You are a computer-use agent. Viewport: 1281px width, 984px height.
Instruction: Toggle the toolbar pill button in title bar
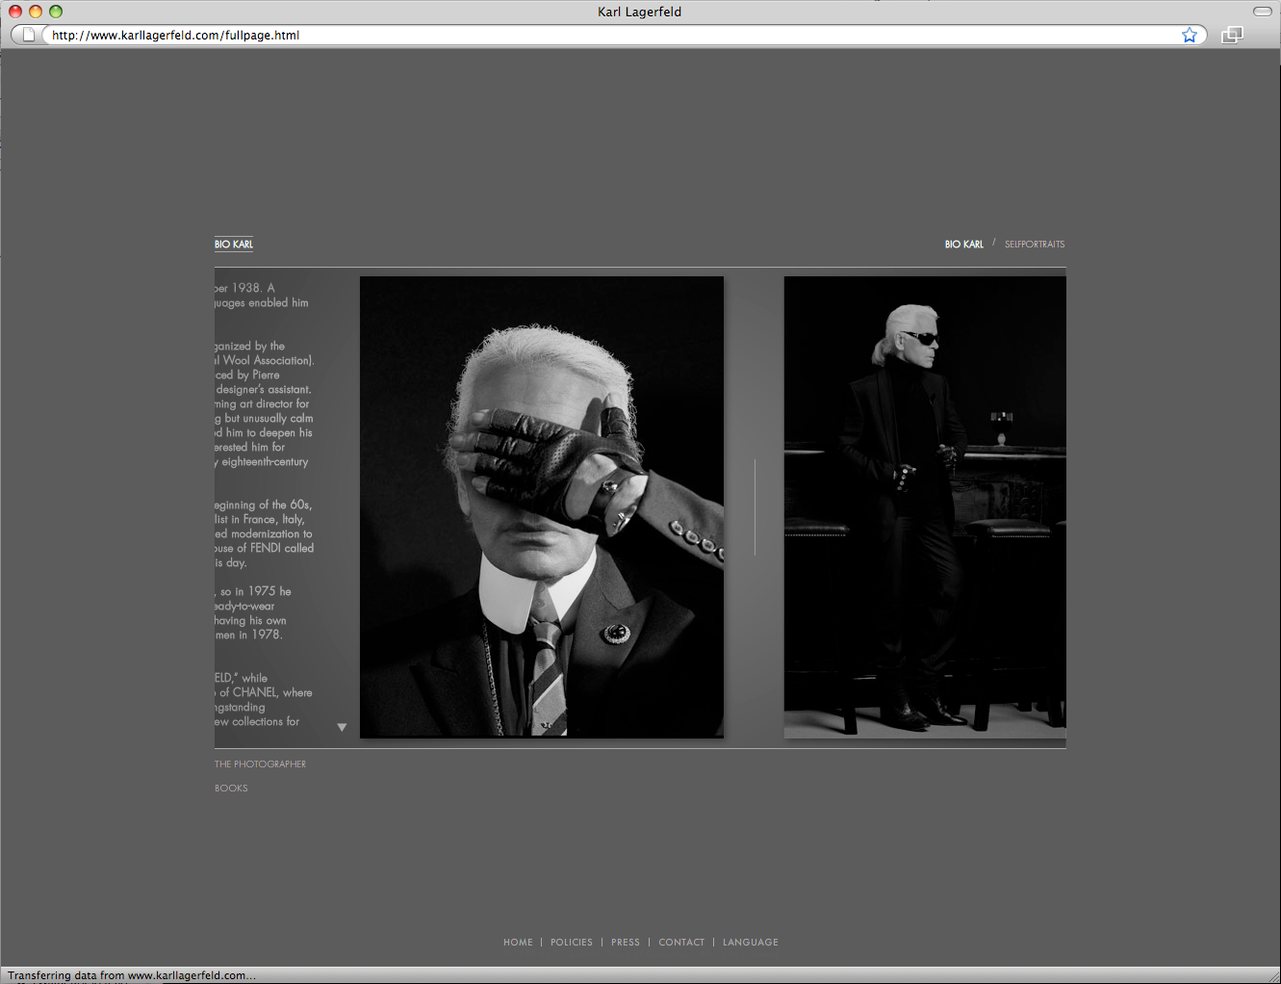coord(1262,12)
